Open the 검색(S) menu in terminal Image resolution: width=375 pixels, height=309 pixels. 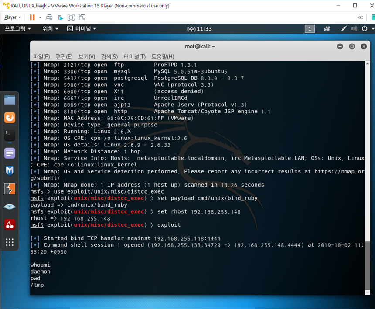click(109, 57)
